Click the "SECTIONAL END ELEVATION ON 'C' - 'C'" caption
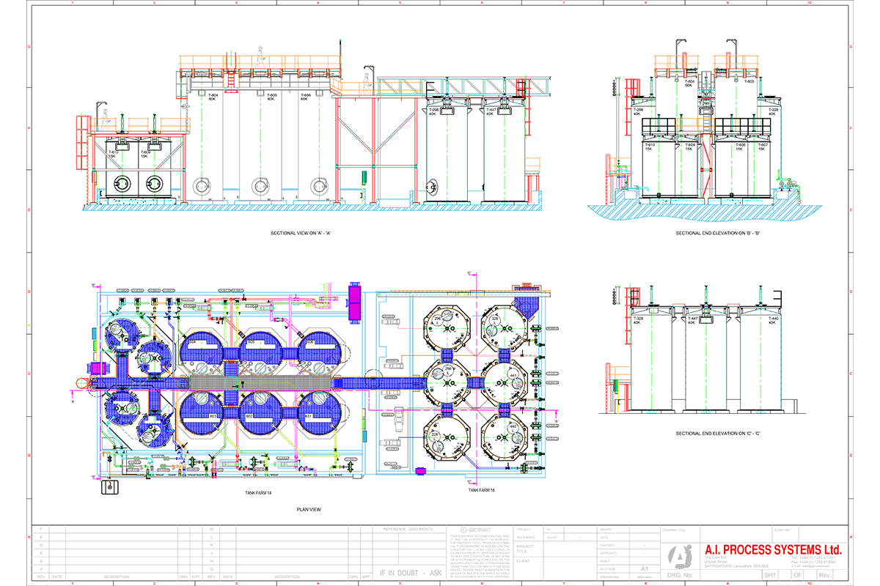The height and width of the screenshot is (586, 880). point(717,433)
